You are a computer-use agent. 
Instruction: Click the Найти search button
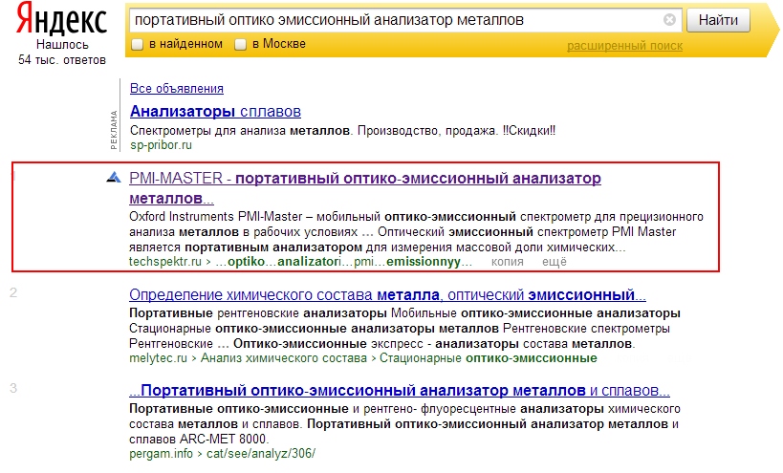click(x=718, y=20)
